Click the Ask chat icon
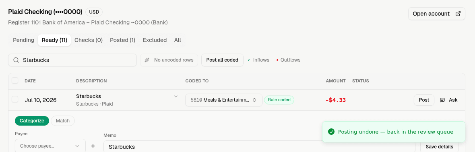 click(x=442, y=100)
